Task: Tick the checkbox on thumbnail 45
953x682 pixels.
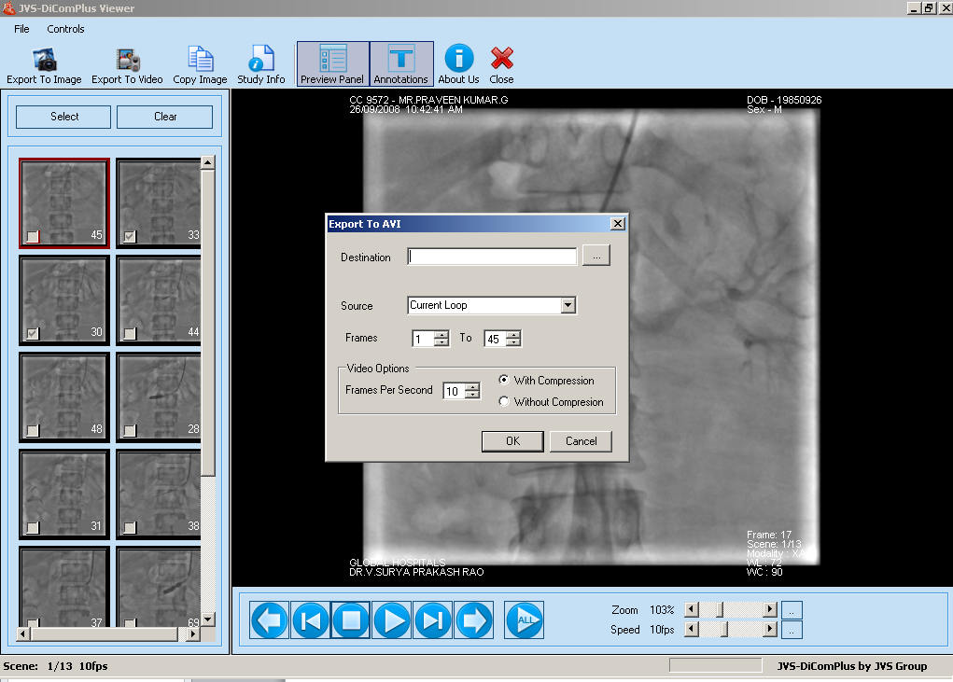Action: pyautogui.click(x=34, y=237)
